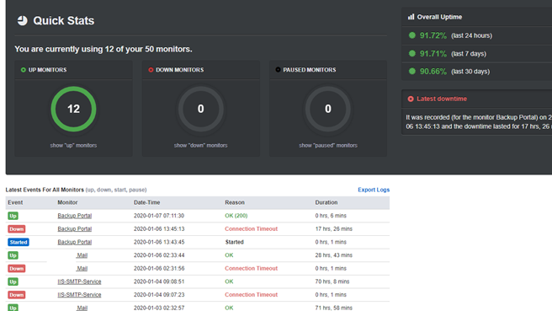
Task: Click the Quick Stats pie chart icon
Action: pyautogui.click(x=22, y=20)
